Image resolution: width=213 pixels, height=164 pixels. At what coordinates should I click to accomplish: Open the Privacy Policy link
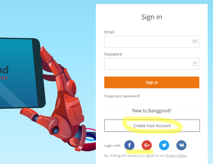coord(176,156)
